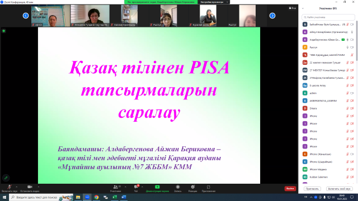Show next video thumbnails with right arrow
This screenshot has height=201, width=358.
(272, 16)
